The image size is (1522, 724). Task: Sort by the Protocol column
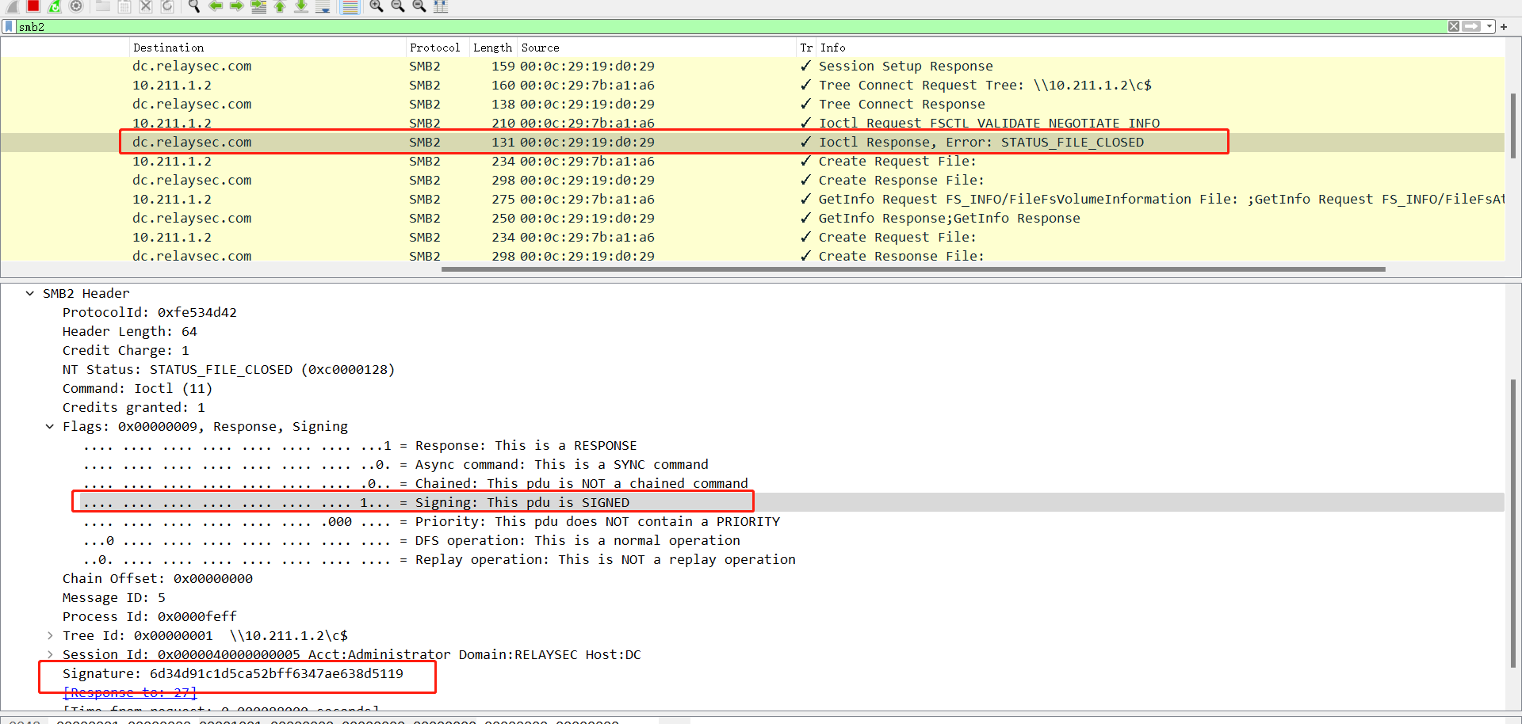tap(438, 48)
